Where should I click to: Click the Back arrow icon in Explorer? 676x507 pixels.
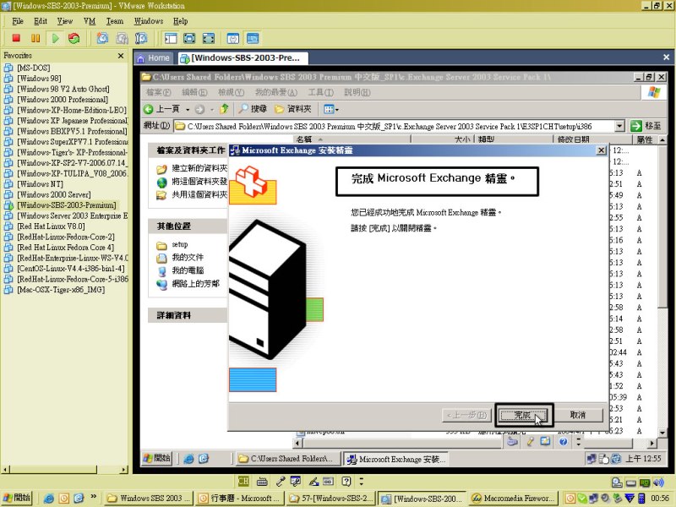coord(149,110)
